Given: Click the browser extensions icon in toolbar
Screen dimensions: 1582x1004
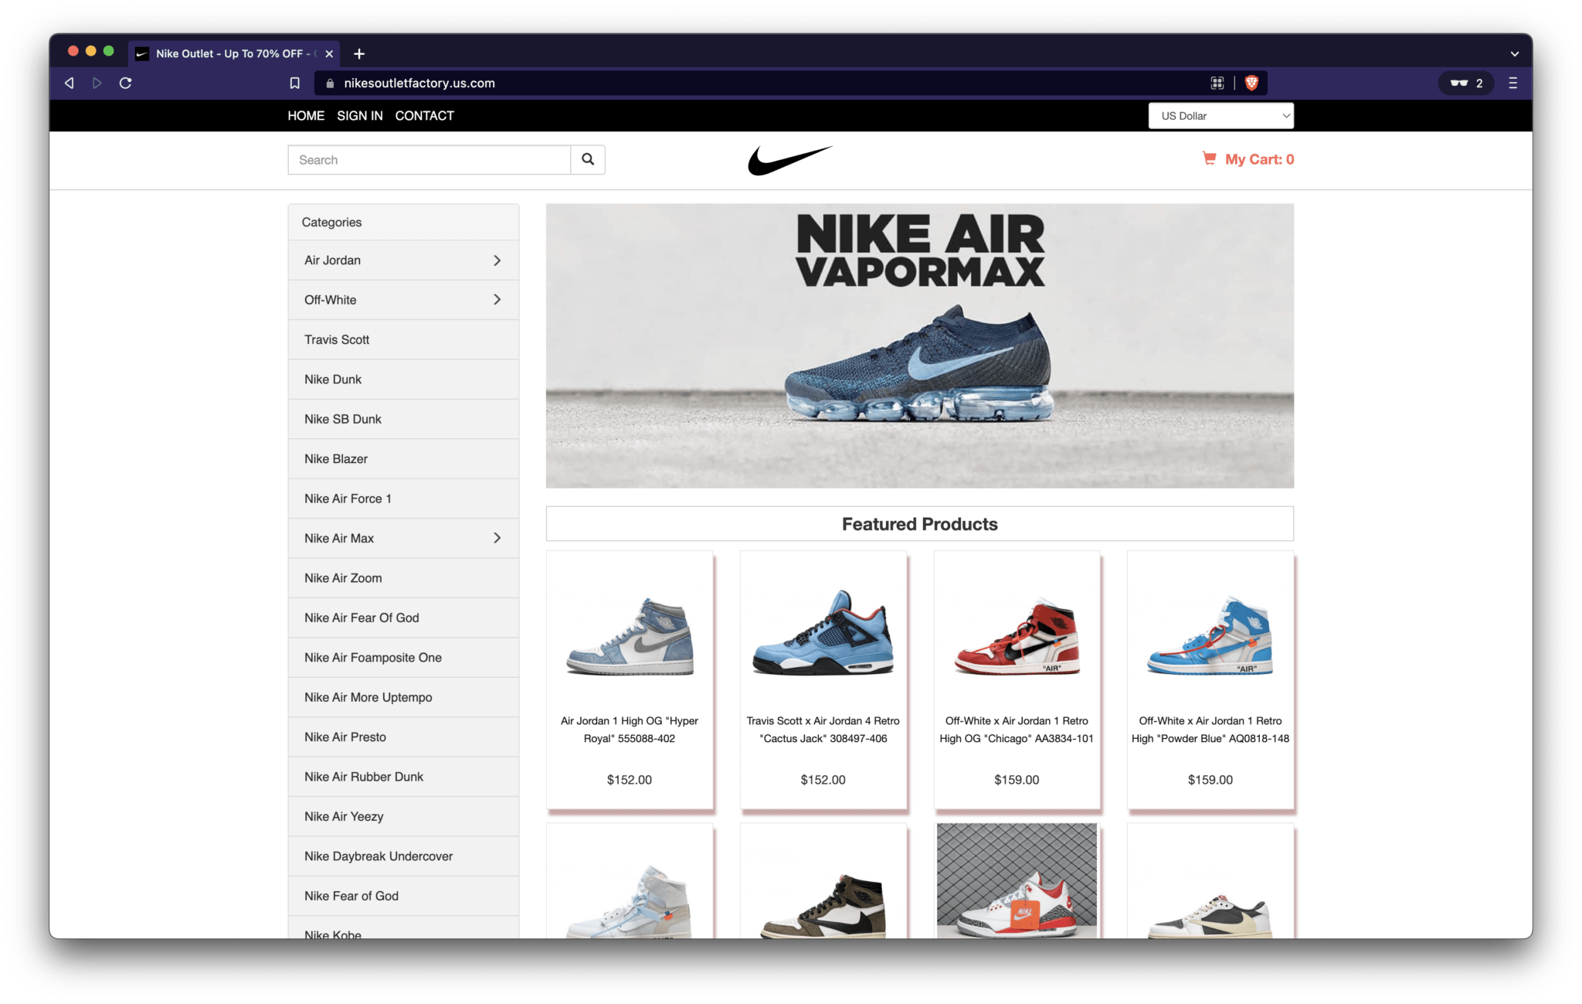Looking at the screenshot, I should point(1217,83).
